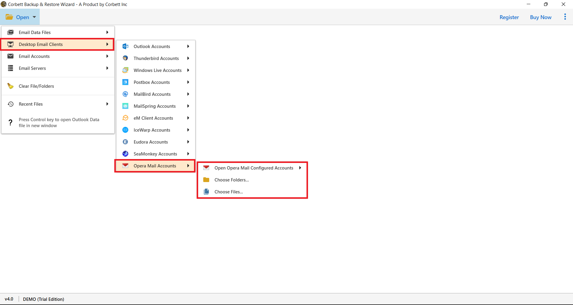Select Outlook Accounts menu entry

[155, 46]
